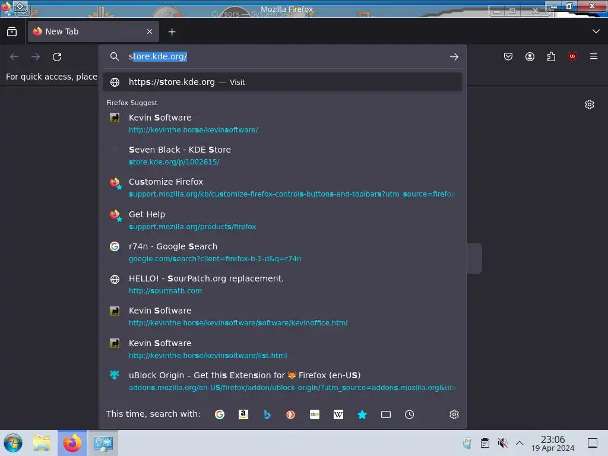Click the Firefox View icon in tab strip
The width and height of the screenshot is (608, 456).
pos(12,32)
